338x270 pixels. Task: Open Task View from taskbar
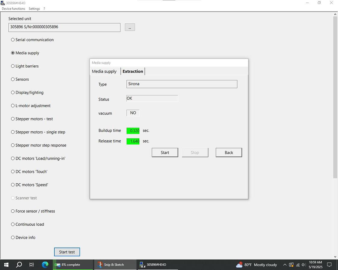click(x=32, y=265)
